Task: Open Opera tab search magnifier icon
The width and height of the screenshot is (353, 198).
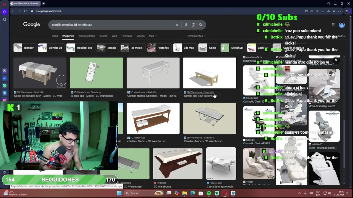Action: pos(329,4)
